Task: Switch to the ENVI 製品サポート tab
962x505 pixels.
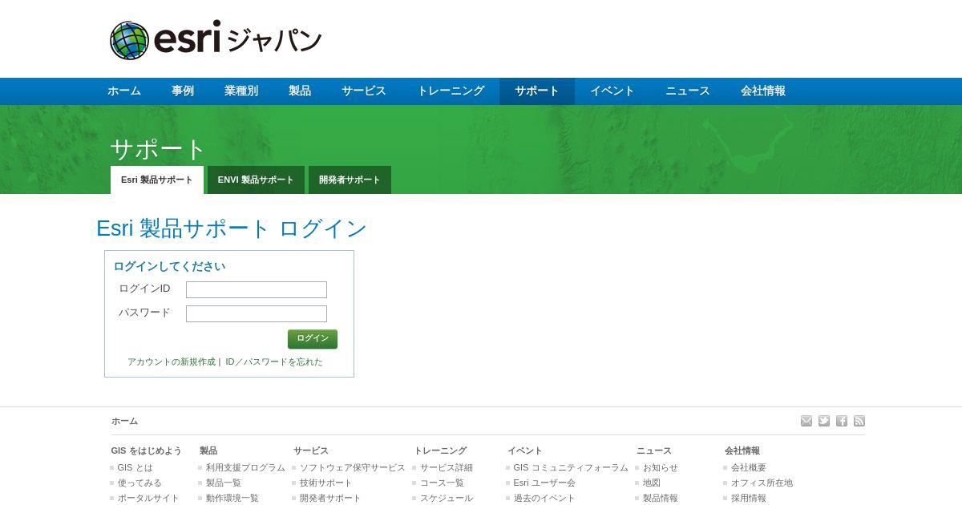Action: pyautogui.click(x=256, y=180)
